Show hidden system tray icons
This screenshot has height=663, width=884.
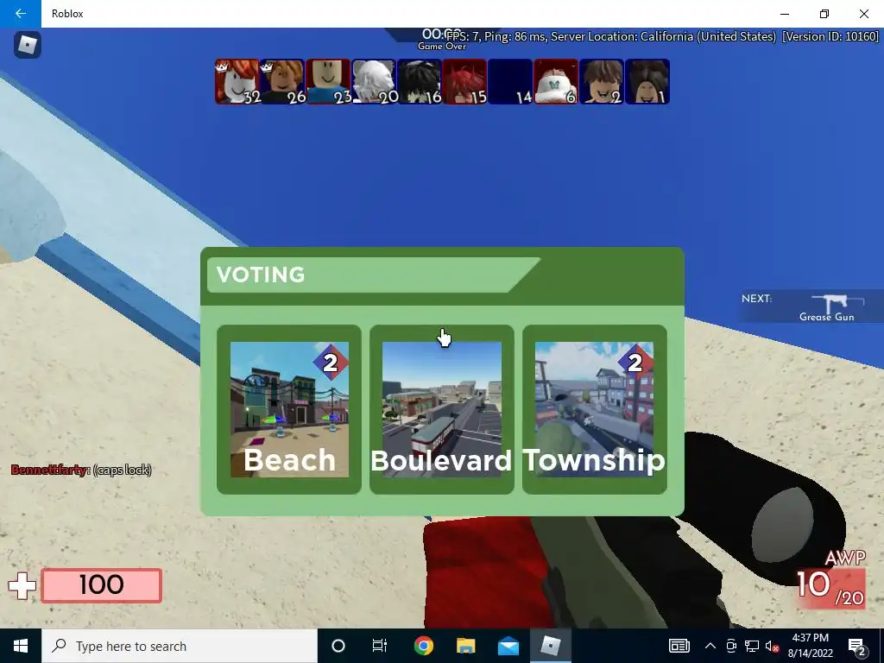710,646
